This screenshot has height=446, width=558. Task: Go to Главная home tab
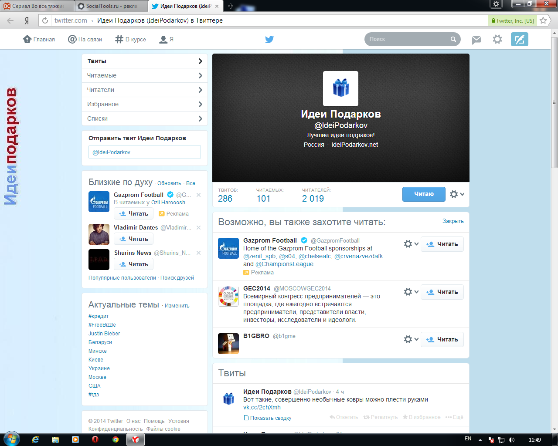pyautogui.click(x=39, y=39)
